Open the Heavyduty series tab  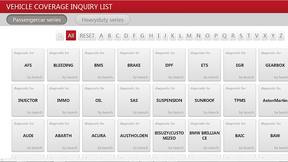(x=102, y=20)
